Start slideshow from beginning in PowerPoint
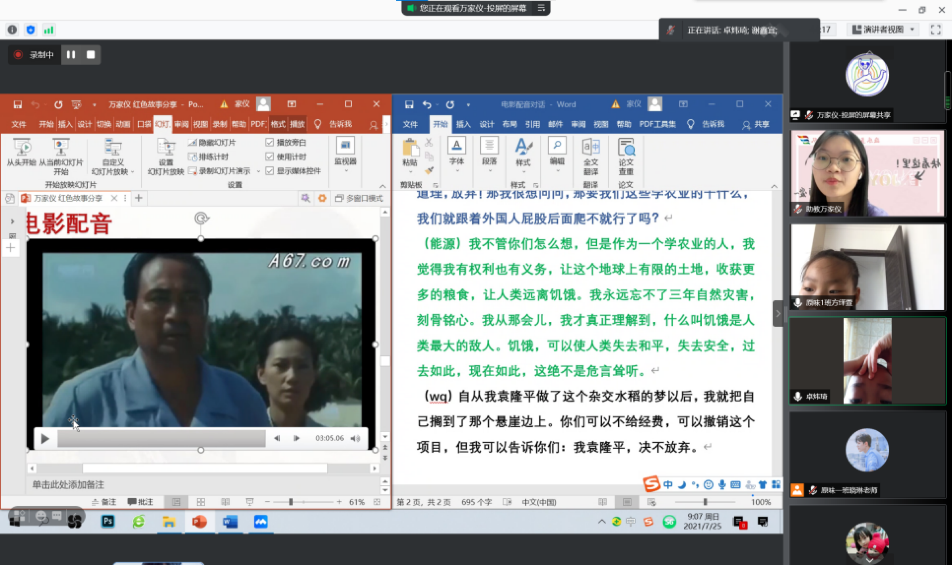Image resolution: width=952 pixels, height=565 pixels. click(x=21, y=152)
